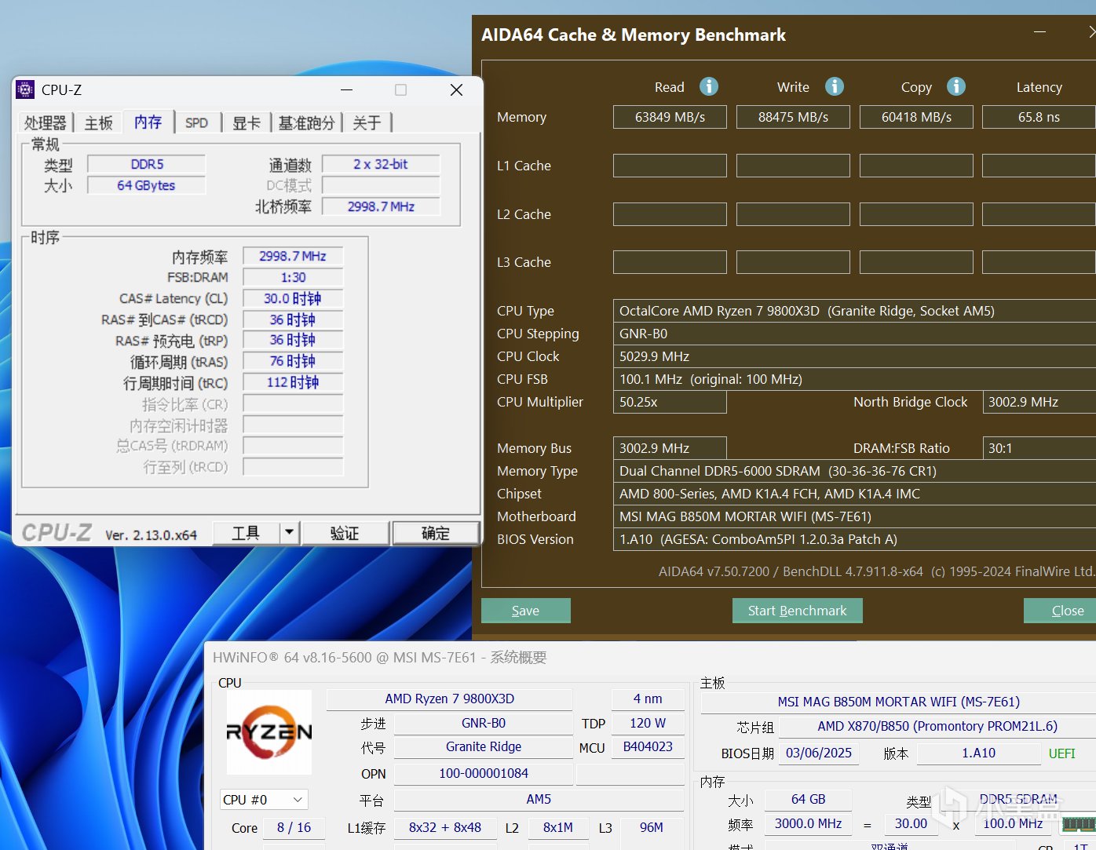Click the memory module icon in HWiNFO
The height and width of the screenshot is (850, 1096).
point(1079,823)
